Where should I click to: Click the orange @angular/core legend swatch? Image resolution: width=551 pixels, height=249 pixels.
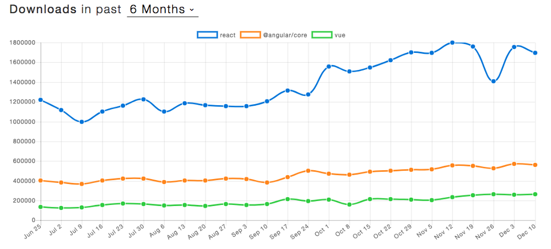coord(251,35)
